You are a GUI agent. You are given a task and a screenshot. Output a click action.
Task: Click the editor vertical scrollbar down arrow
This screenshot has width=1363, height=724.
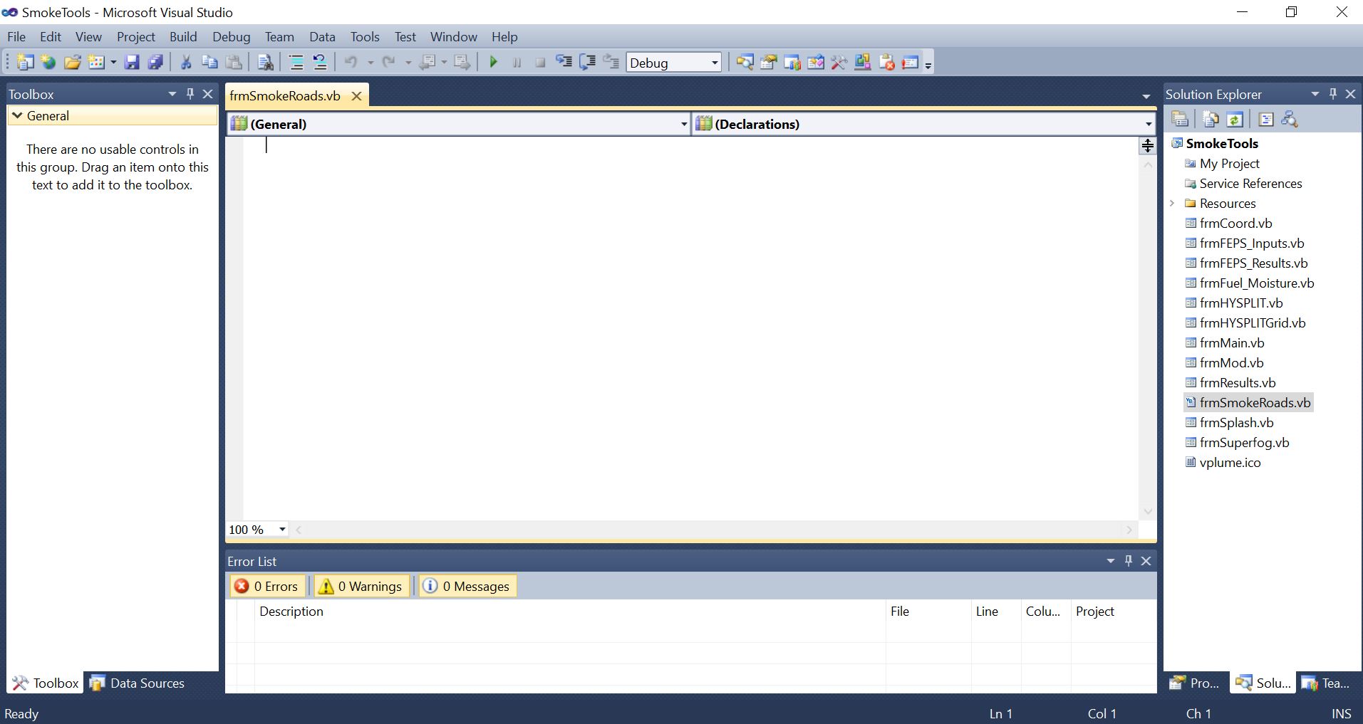pyautogui.click(x=1147, y=511)
